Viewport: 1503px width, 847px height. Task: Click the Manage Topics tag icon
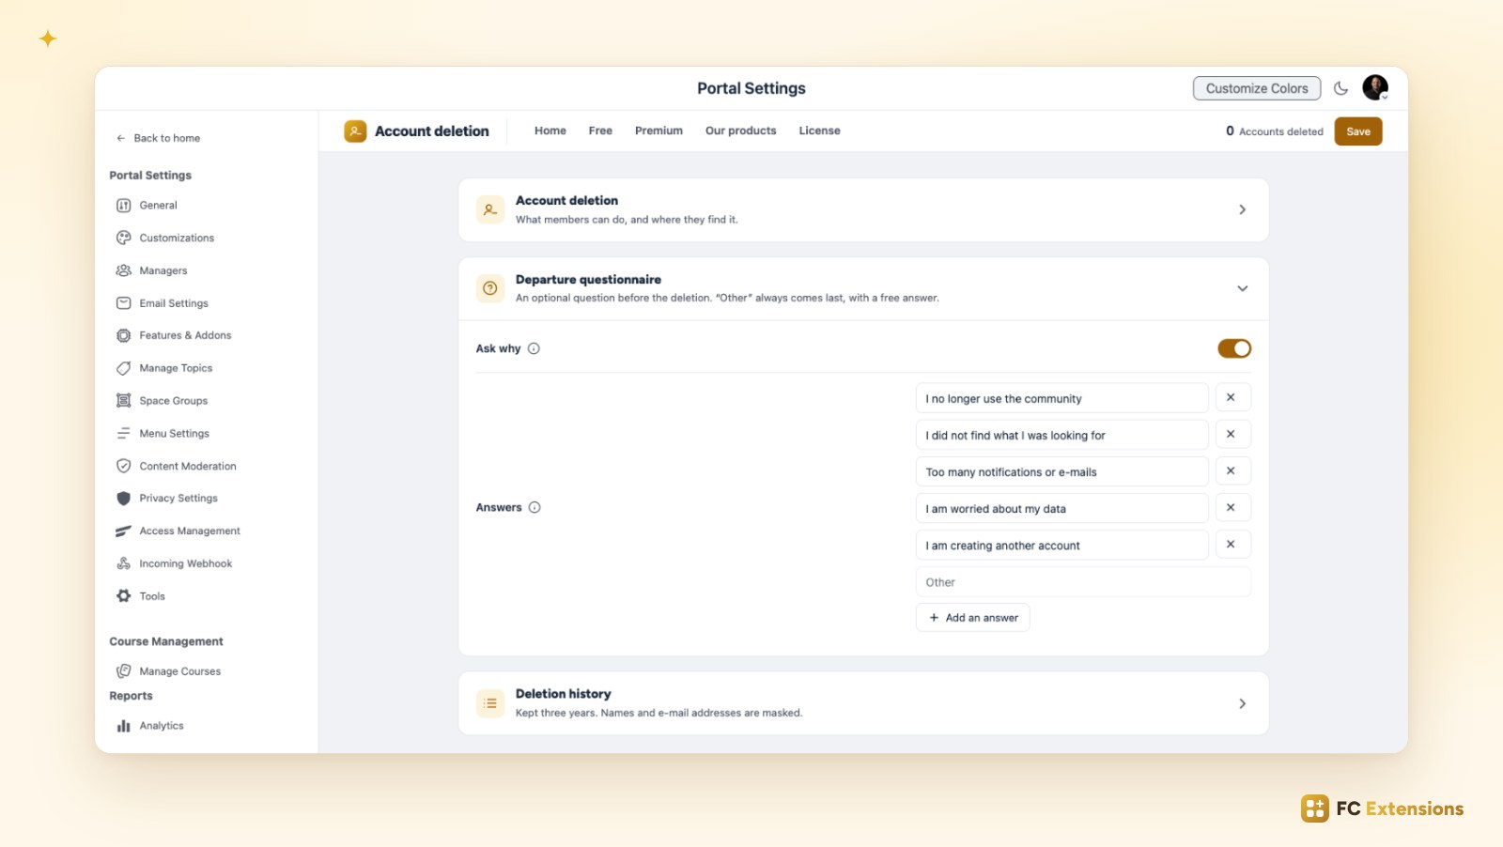(123, 368)
